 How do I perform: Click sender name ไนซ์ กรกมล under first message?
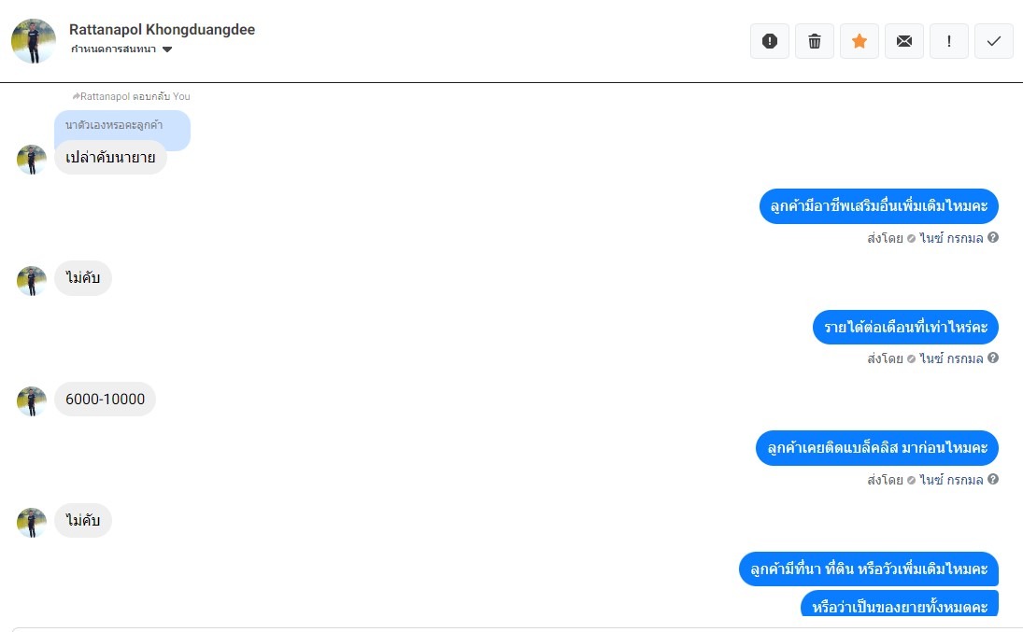pyautogui.click(x=951, y=238)
